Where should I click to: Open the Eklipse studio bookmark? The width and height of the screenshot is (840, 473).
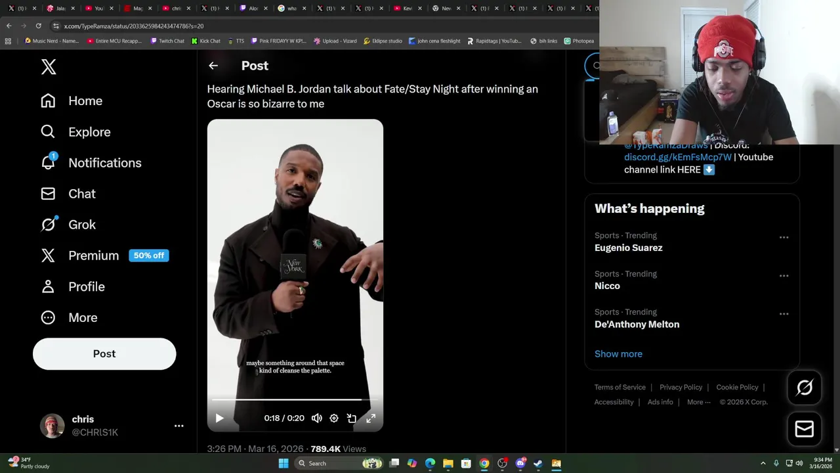(383, 41)
